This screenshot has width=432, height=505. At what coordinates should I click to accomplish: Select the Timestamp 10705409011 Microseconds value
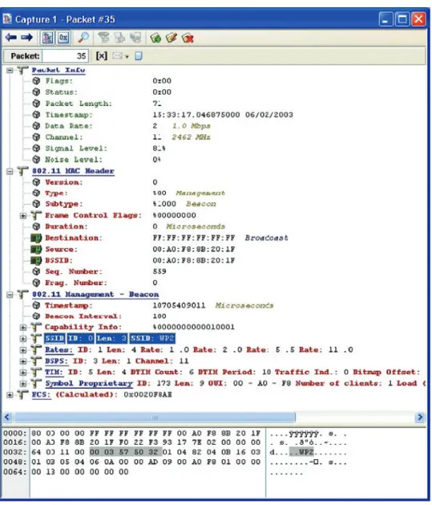(213, 305)
